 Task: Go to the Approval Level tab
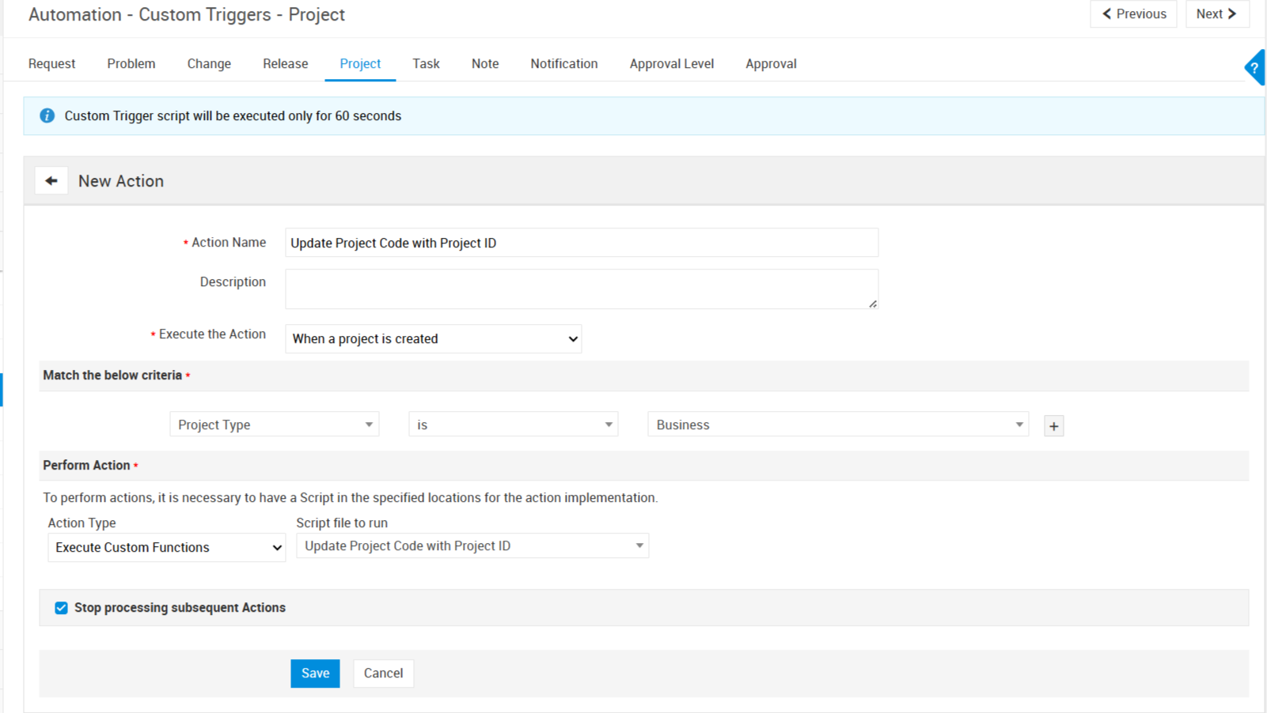[671, 64]
